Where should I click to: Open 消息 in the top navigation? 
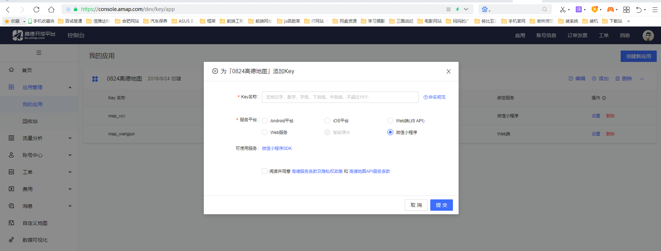click(625, 35)
